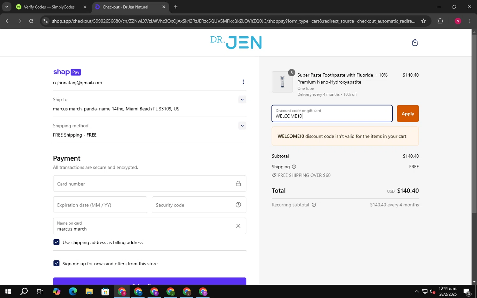Click the shipping info help icon
477x298 pixels.
point(294,167)
